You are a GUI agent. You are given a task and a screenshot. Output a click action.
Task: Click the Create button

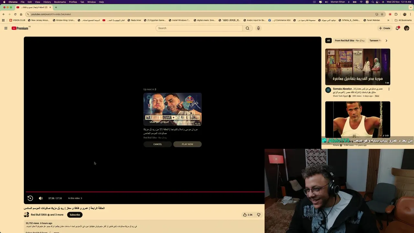point(385,28)
